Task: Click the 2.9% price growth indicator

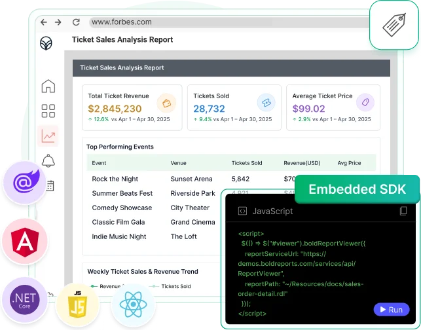Action: coord(302,119)
